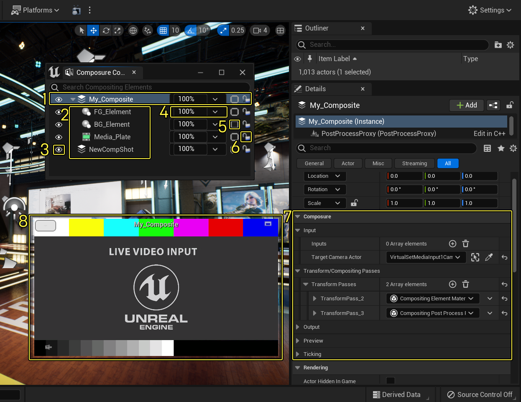Click the Outliner search field
The image size is (521, 402).
(x=392, y=45)
